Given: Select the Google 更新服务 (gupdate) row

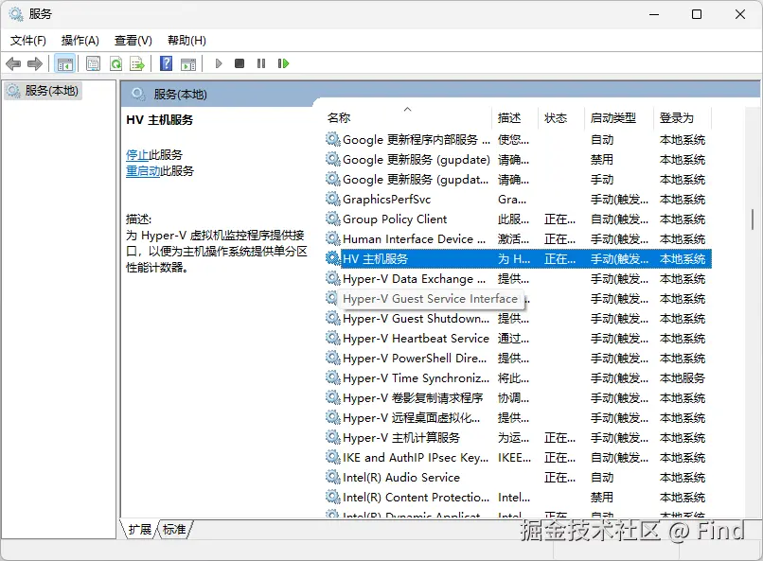Looking at the screenshot, I should click(x=518, y=160).
